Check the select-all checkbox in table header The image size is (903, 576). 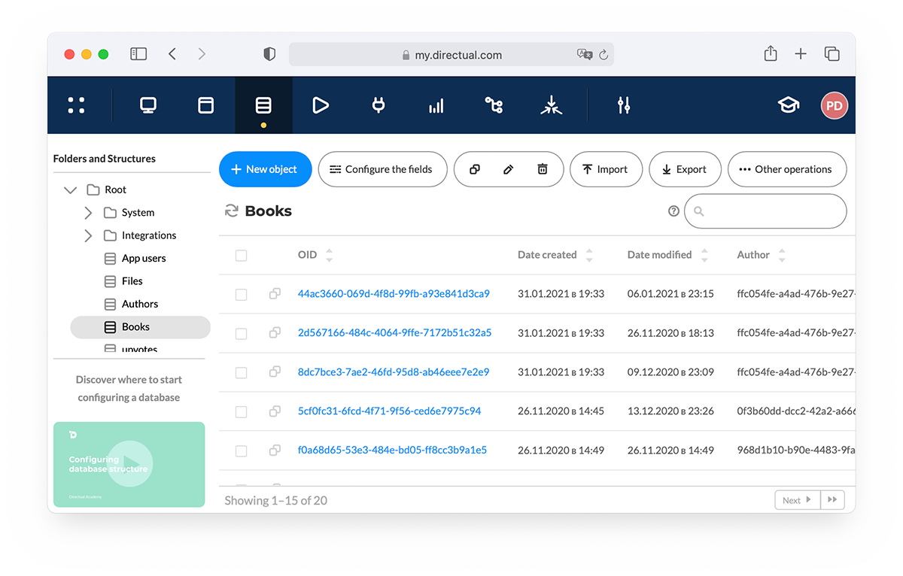[x=241, y=255]
